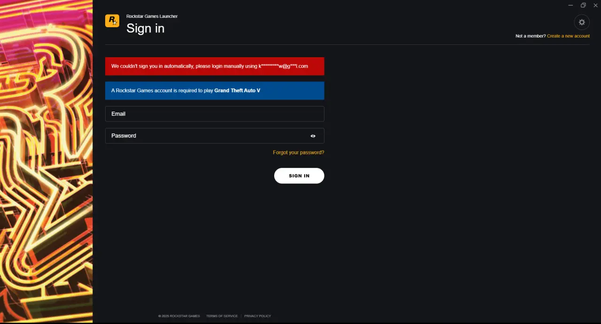Click Create a new account link

pos(568,36)
